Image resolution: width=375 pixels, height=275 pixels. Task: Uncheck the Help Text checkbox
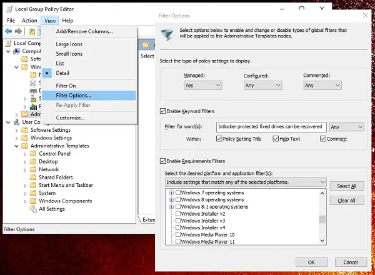point(276,139)
